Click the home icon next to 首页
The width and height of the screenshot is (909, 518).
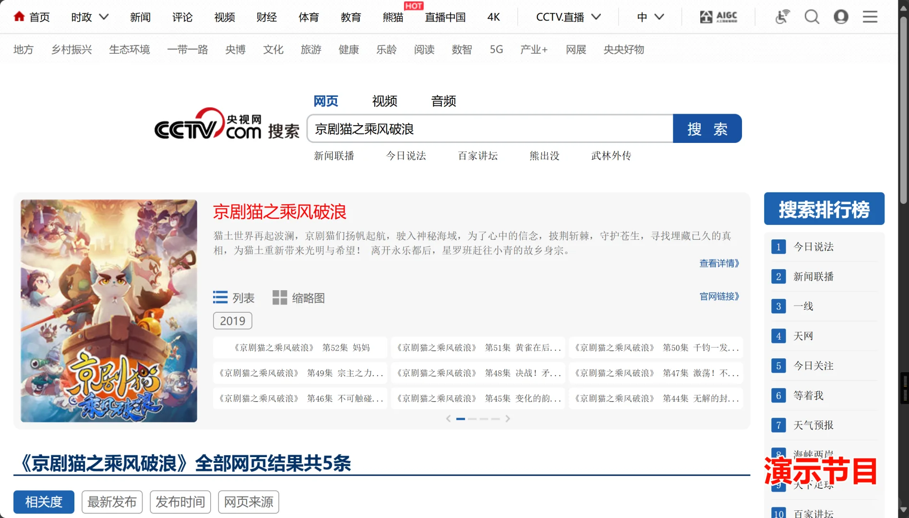pos(19,16)
